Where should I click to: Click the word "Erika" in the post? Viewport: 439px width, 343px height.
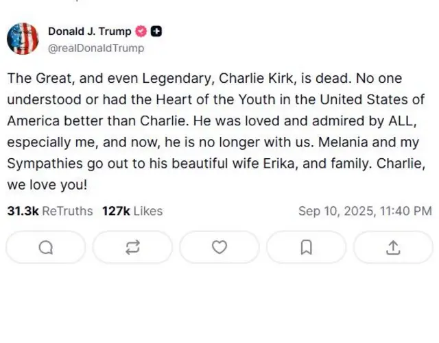289,164
